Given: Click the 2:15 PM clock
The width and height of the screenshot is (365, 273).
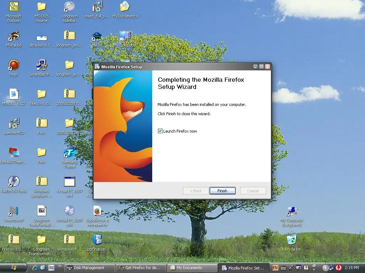Looking at the screenshot, I should (x=352, y=268).
